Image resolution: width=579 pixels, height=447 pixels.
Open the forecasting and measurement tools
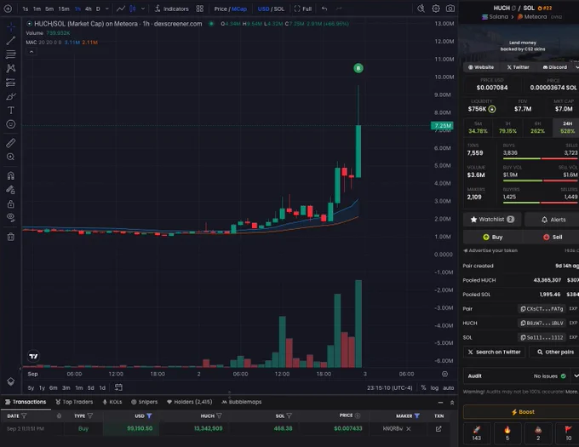[x=11, y=83]
